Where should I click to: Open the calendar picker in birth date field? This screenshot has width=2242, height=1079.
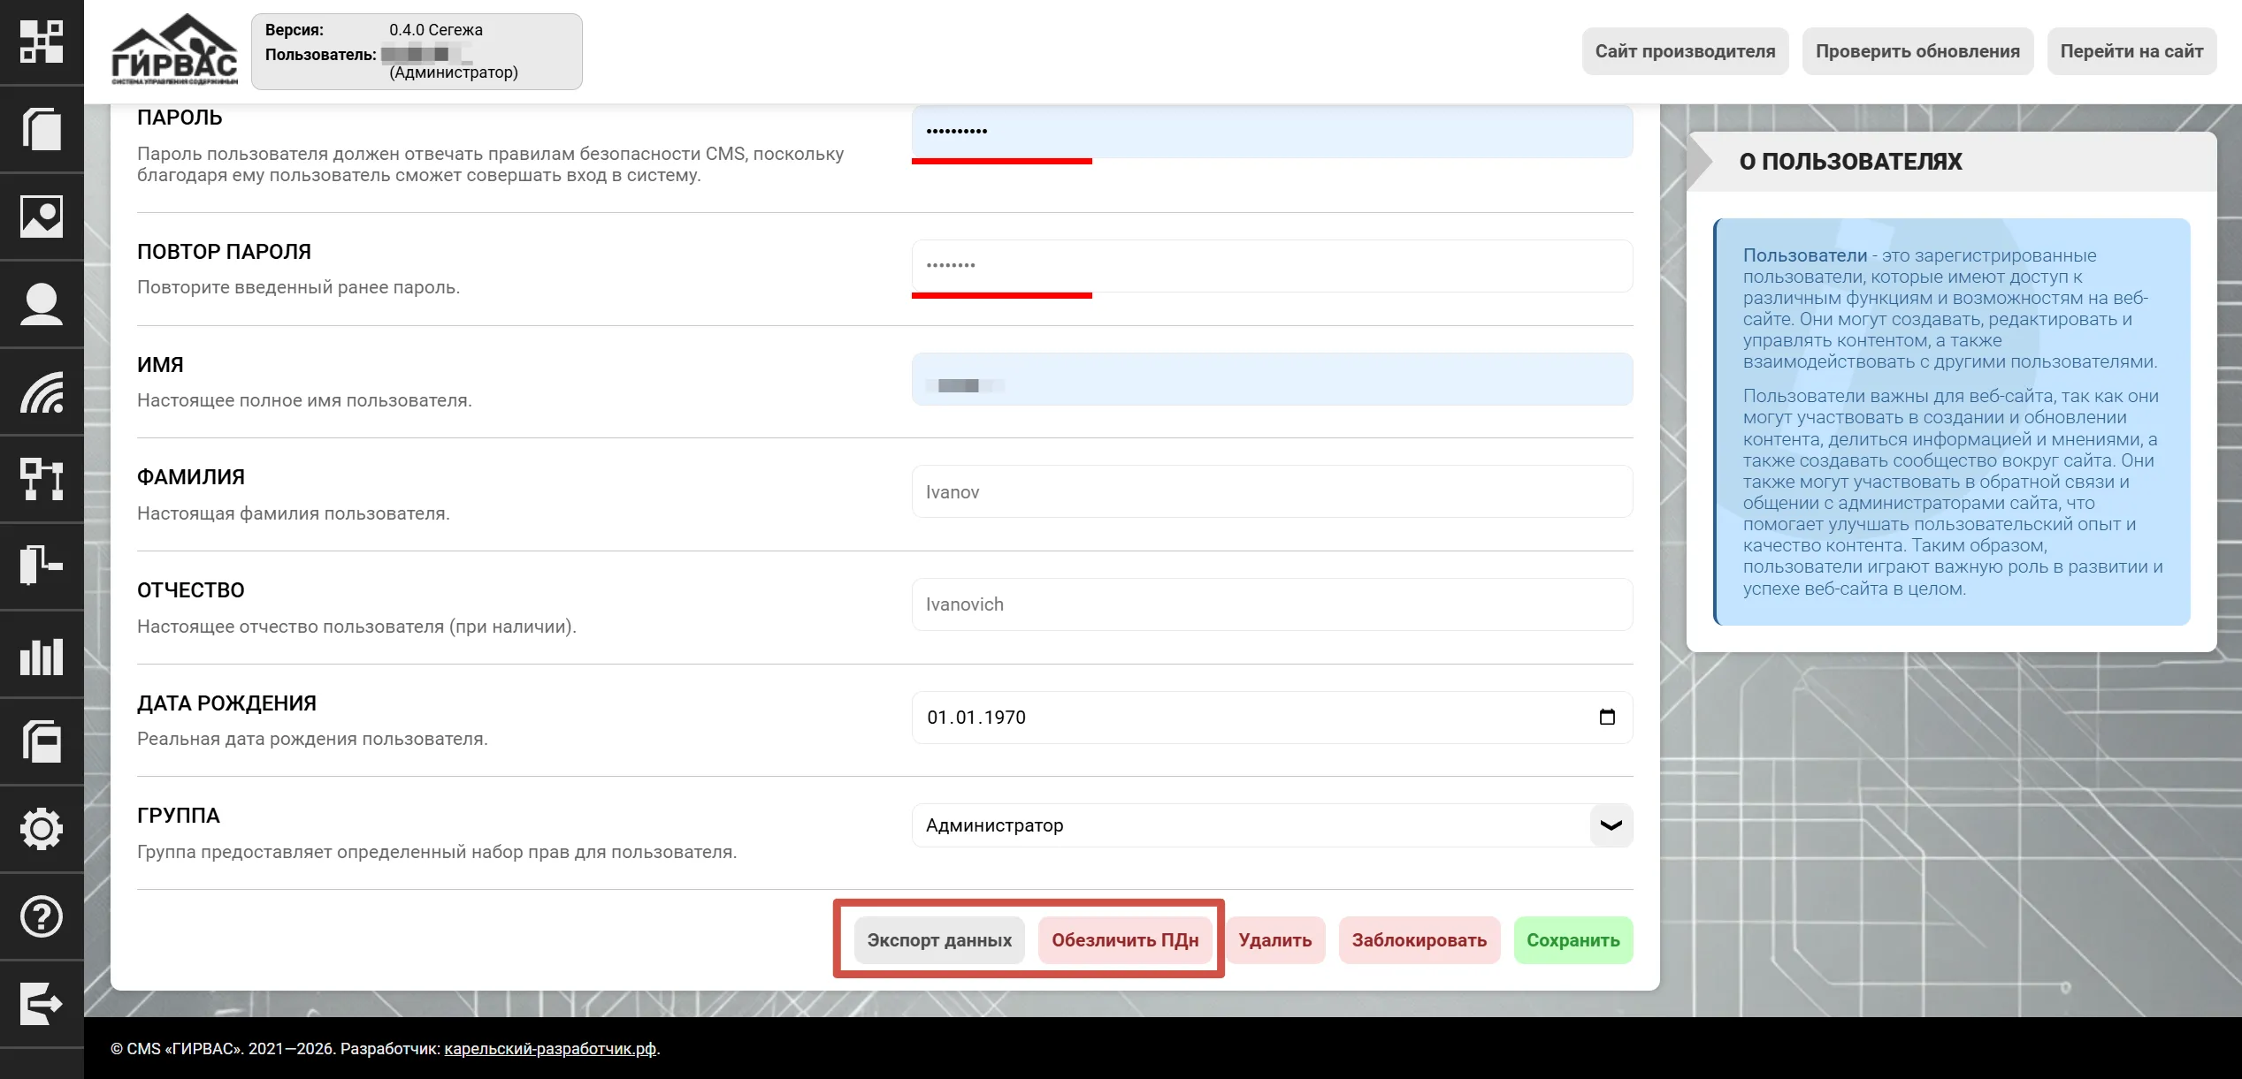[1607, 717]
